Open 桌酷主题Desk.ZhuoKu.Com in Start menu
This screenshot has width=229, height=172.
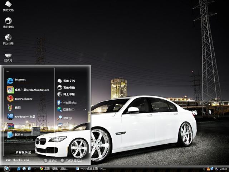pyautogui.click(x=28, y=90)
